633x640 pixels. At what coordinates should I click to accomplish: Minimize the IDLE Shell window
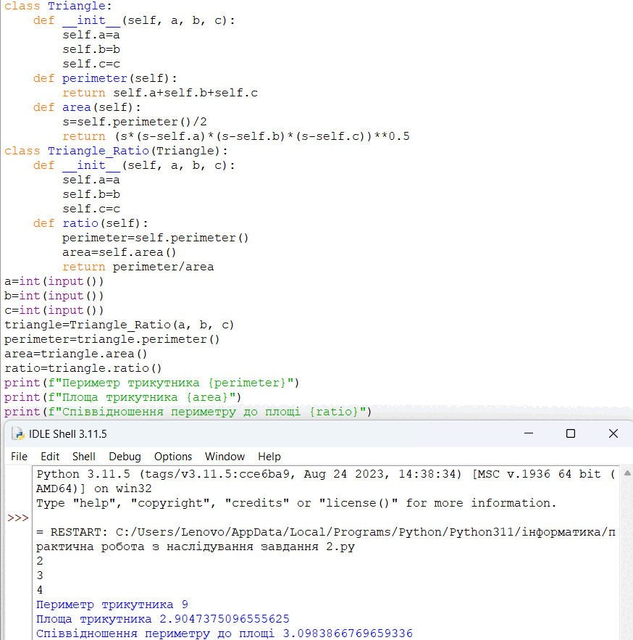pyautogui.click(x=529, y=433)
